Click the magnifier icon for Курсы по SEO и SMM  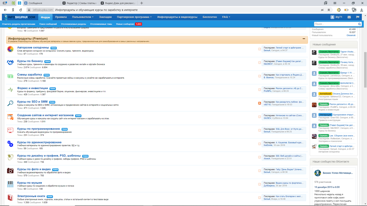[x=10, y=103]
